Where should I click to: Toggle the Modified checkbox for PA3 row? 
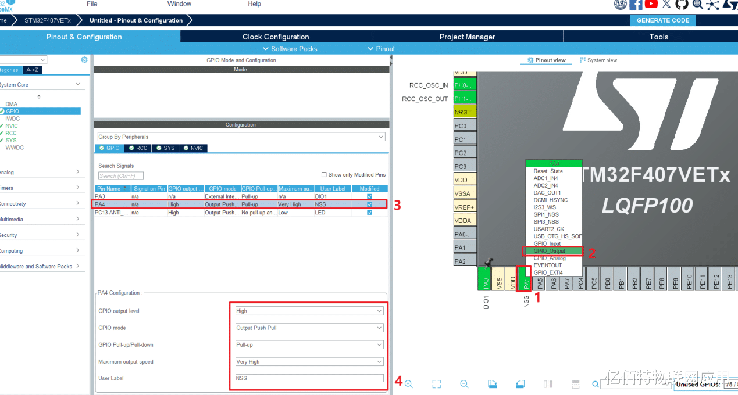pos(370,196)
